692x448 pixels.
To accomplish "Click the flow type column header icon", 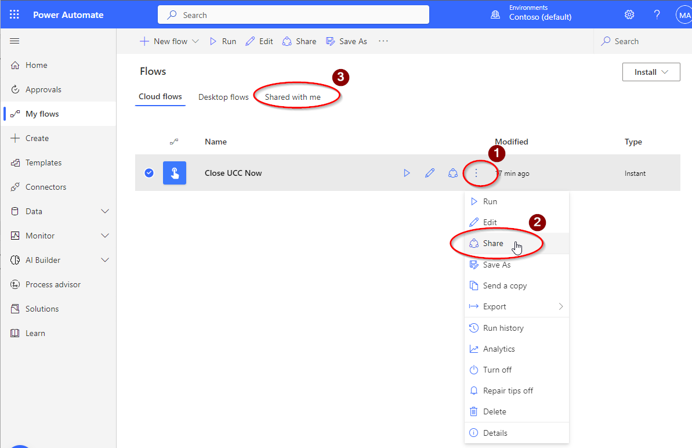I will [x=174, y=142].
